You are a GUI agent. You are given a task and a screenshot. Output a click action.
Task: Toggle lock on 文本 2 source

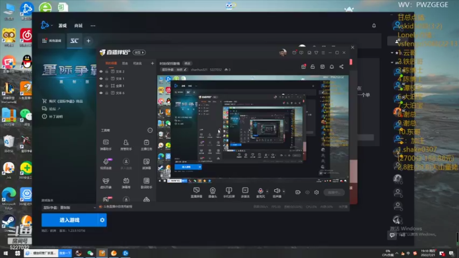pos(107,71)
